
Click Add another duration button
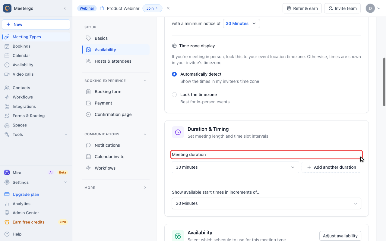pos(331,167)
